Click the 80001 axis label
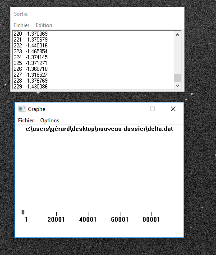The image size is (216, 255). click(x=151, y=219)
